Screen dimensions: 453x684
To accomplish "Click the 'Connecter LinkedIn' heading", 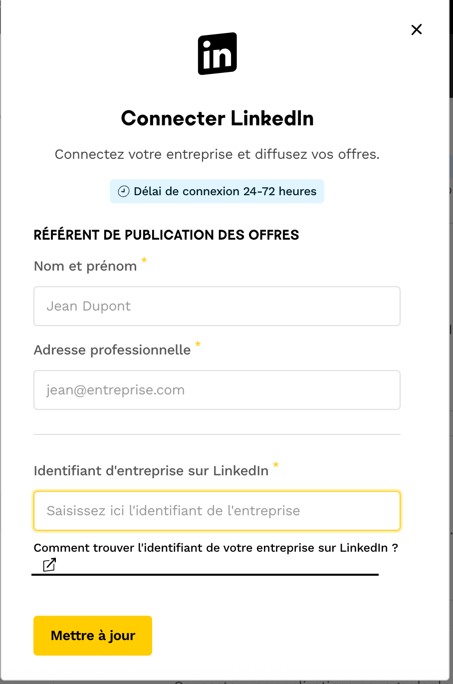I will click(x=218, y=118).
